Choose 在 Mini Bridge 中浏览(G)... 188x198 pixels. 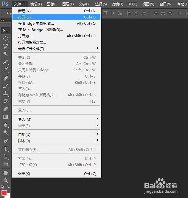coord(57,30)
